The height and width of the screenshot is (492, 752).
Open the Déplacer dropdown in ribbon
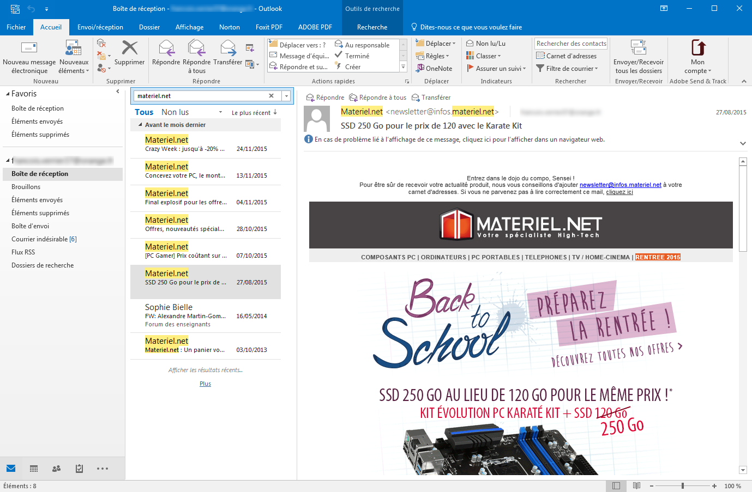(x=435, y=43)
